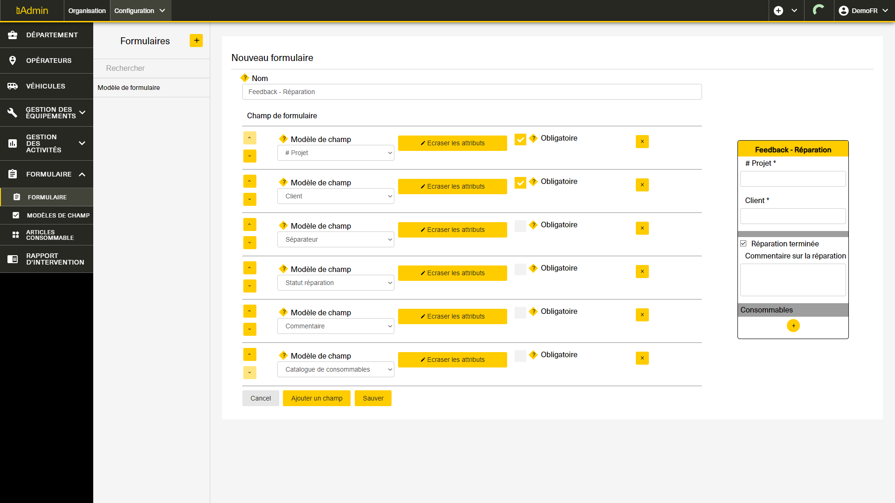
Task: Click the plus icon under Consommables preview
Action: [x=793, y=326]
